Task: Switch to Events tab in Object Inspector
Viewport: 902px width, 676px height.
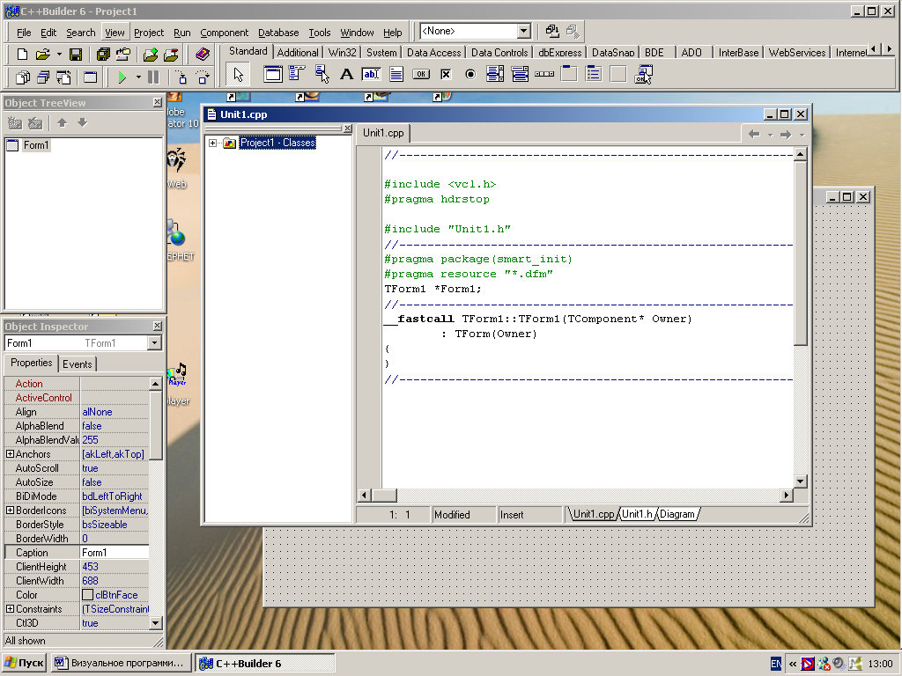Action: 78,364
